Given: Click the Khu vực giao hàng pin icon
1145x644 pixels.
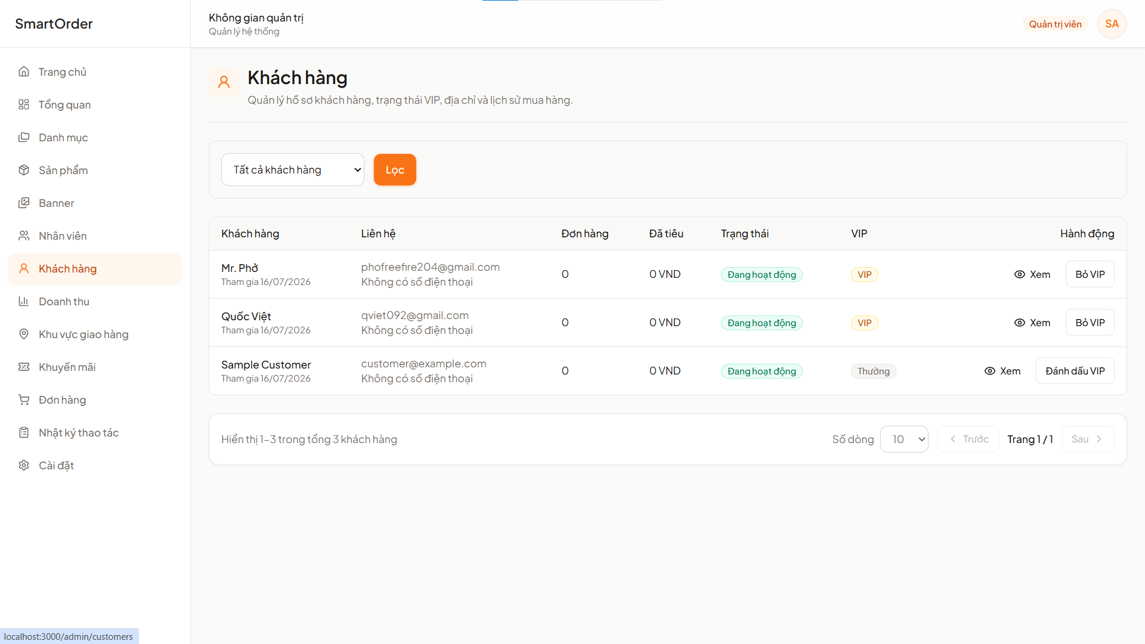Looking at the screenshot, I should point(24,334).
